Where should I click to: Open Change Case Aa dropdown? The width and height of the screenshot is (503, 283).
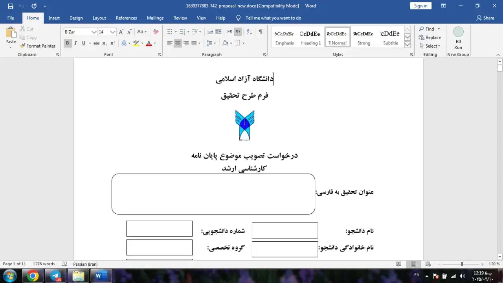pyautogui.click(x=142, y=32)
